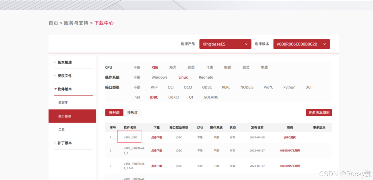Select OCI interface type

click(x=171, y=87)
